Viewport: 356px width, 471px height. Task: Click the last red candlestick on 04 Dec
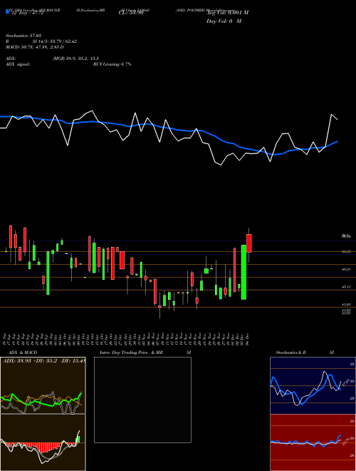pos(249,243)
